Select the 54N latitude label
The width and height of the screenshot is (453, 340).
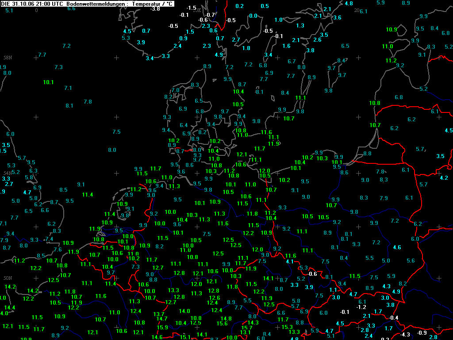tap(8, 173)
